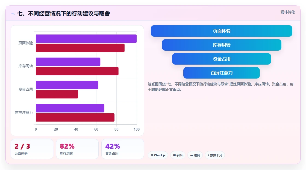The image size is (306, 170).
Task: Select the 库存周转 funnel stage
Action: click(x=222, y=45)
